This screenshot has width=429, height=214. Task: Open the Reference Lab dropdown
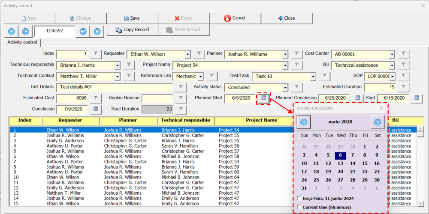coord(200,77)
